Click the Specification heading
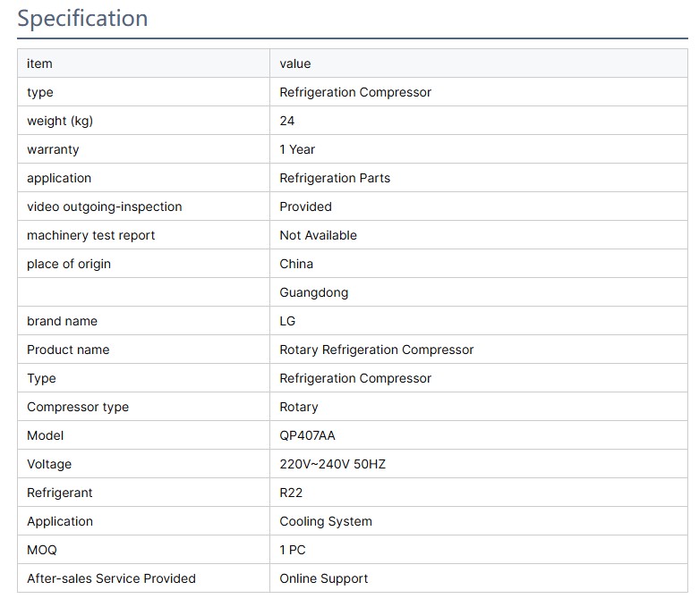The height and width of the screenshot is (607, 699). coord(82,19)
